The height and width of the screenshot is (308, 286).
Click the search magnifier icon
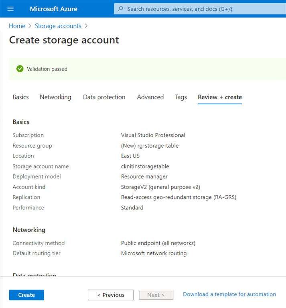coord(120,9)
